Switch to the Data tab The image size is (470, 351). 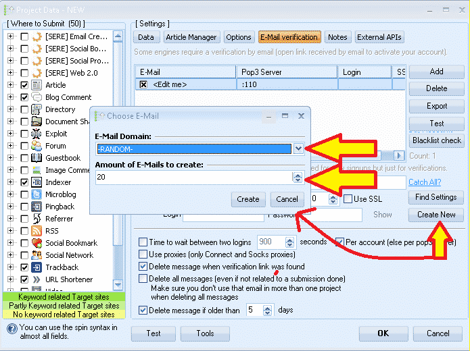tap(146, 37)
